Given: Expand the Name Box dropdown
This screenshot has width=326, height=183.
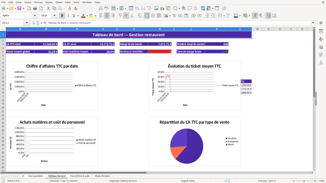Looking at the screenshot, I should coord(27,23).
